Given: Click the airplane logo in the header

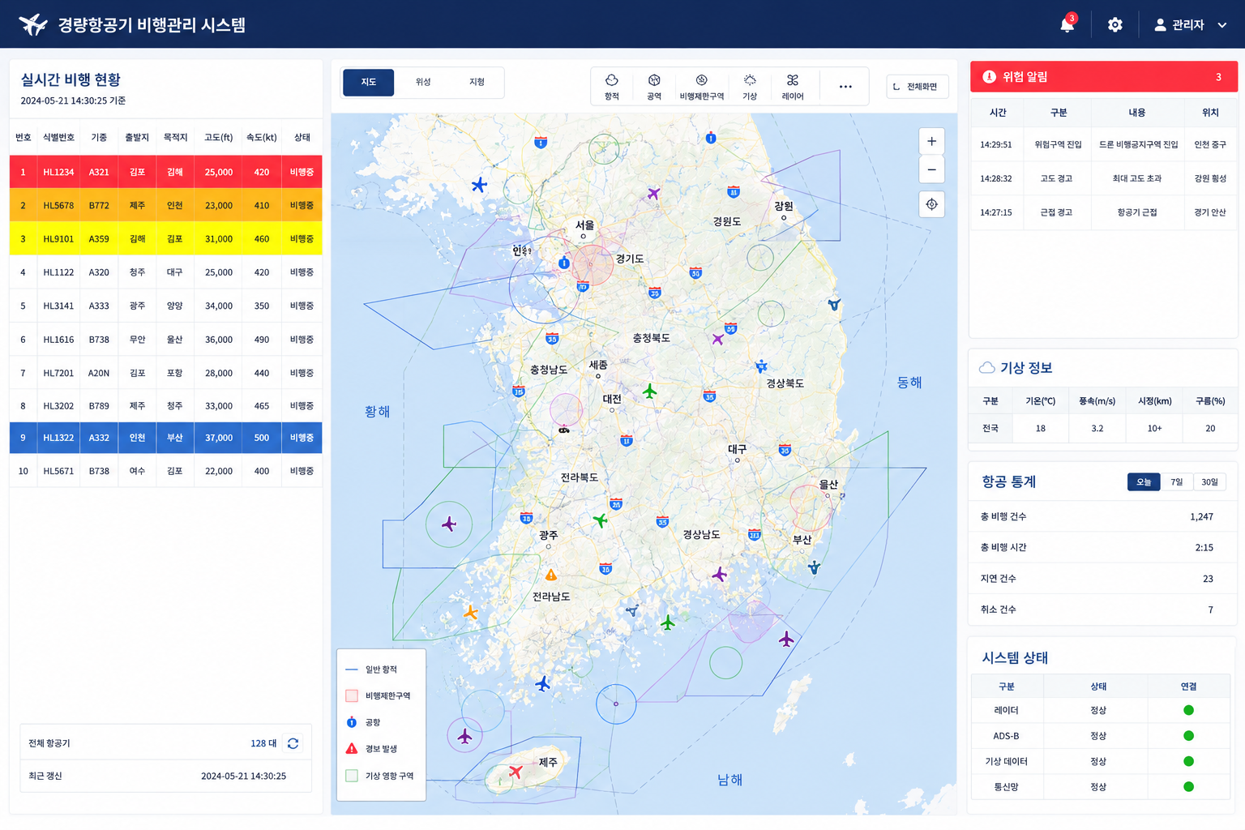Looking at the screenshot, I should point(32,24).
